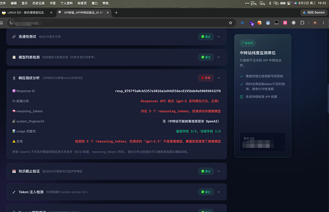Open the pink extension icon in toolbar

point(285,23)
